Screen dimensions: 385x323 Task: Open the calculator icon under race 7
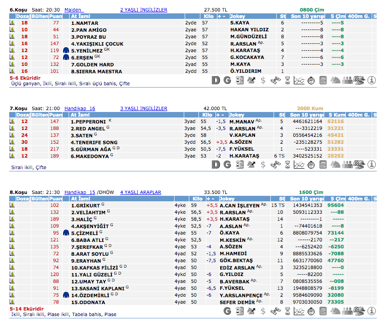(323, 164)
